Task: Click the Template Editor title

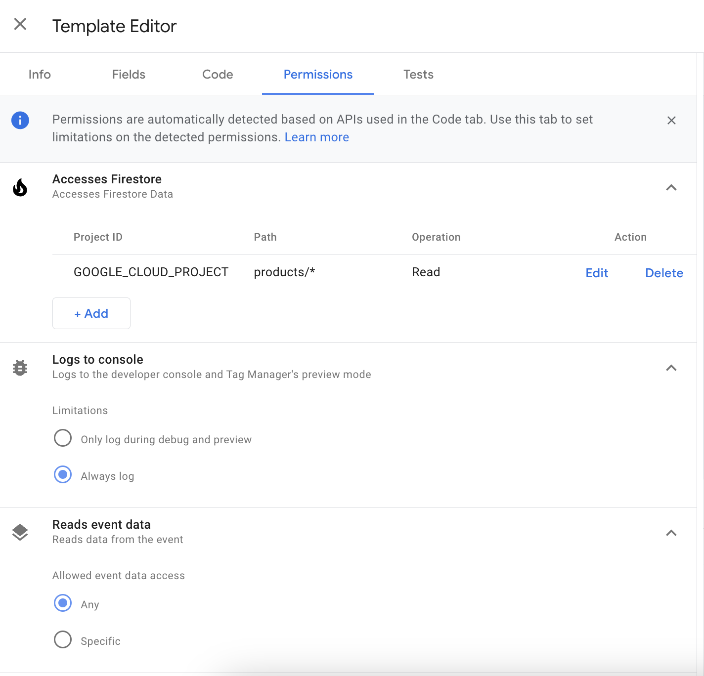Action: tap(114, 26)
